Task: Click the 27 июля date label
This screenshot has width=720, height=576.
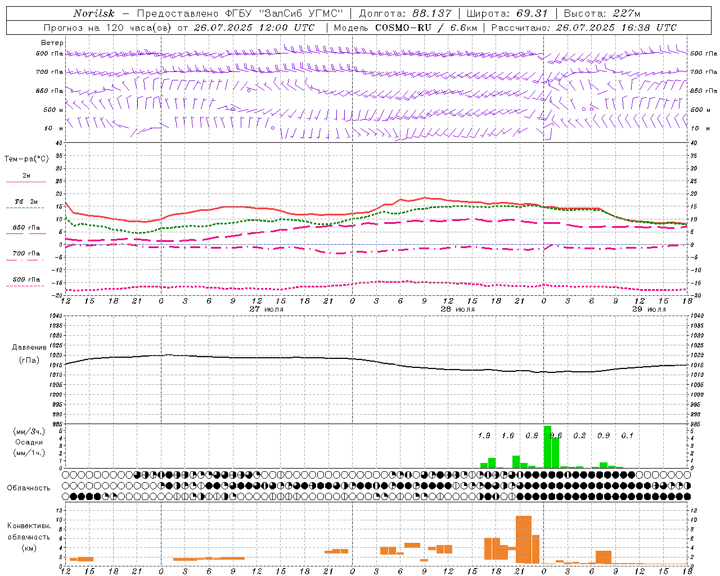Action: (267, 309)
